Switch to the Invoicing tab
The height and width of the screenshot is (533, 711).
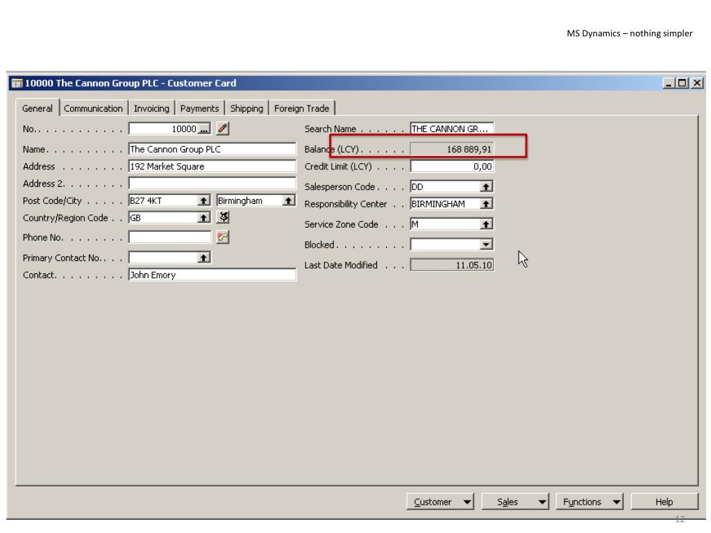pyautogui.click(x=151, y=108)
